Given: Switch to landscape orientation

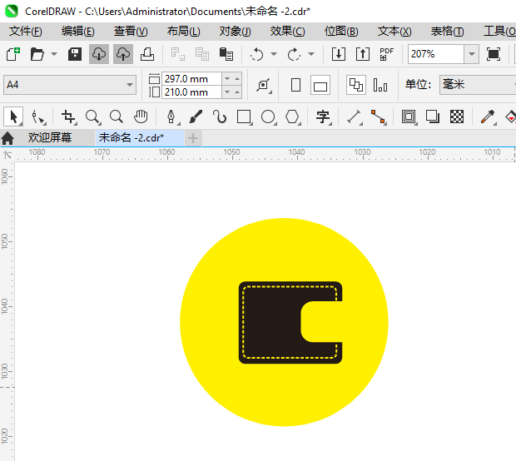Looking at the screenshot, I should point(320,85).
